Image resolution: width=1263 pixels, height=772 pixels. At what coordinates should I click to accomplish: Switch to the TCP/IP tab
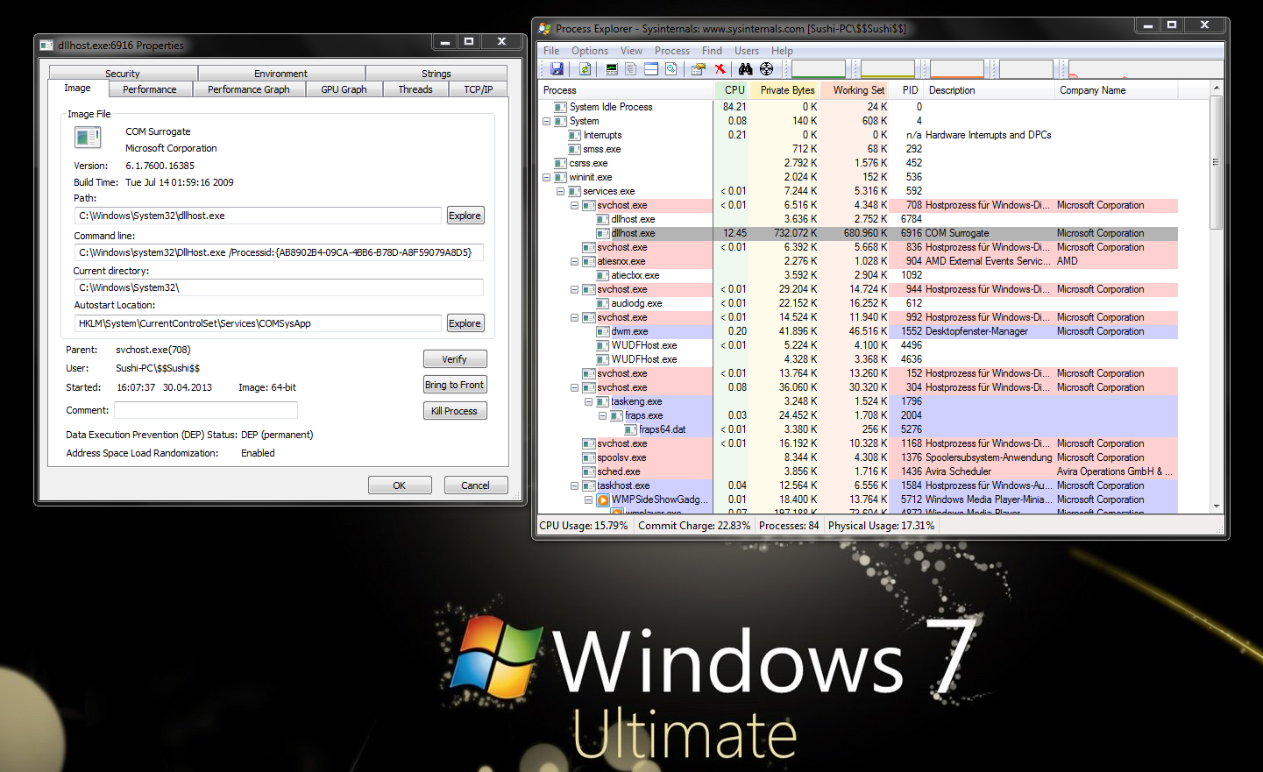pos(479,89)
